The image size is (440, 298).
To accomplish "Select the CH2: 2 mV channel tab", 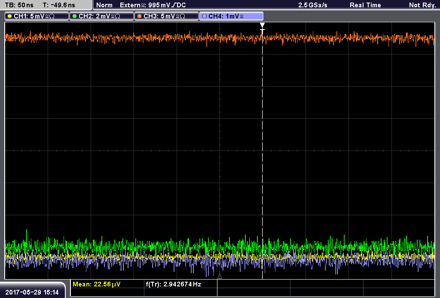I will (101, 16).
